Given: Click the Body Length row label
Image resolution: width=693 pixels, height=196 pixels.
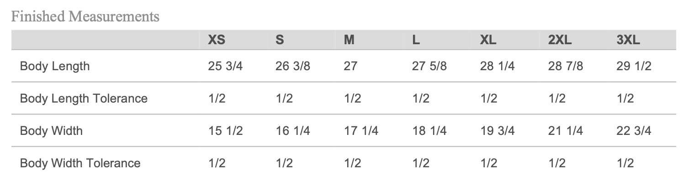Looking at the screenshot, I should click(55, 66).
